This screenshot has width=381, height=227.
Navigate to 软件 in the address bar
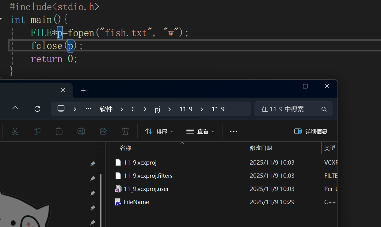(106, 109)
